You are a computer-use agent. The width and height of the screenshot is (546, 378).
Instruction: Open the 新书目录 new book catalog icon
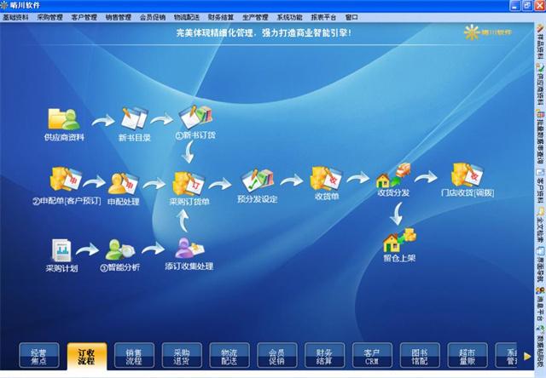click(135, 118)
